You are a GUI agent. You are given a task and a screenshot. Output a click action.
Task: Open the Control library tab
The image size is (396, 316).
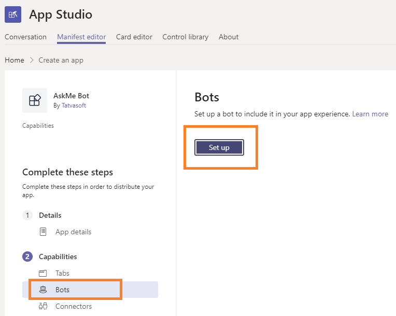(x=186, y=37)
